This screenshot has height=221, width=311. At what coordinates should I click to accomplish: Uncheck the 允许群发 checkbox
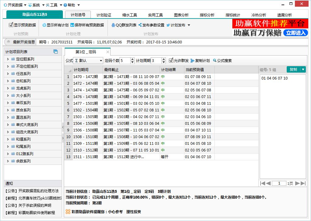[x=171, y=60]
